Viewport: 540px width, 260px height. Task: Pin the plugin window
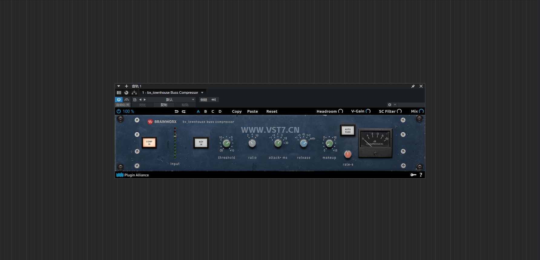[x=413, y=86]
